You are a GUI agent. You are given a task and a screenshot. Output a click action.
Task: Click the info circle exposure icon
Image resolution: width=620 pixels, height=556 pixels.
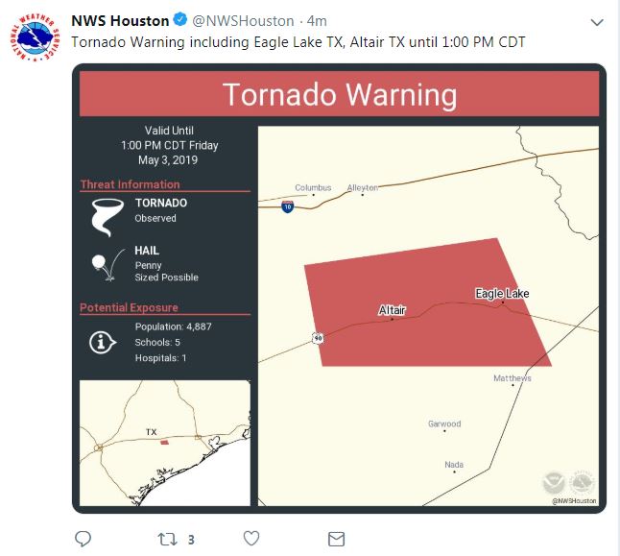[x=103, y=343]
